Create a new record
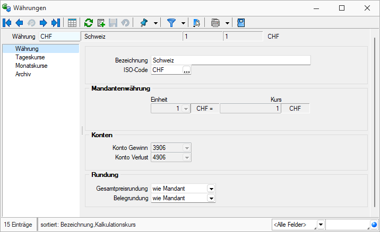380x232 pixels. pos(101,23)
